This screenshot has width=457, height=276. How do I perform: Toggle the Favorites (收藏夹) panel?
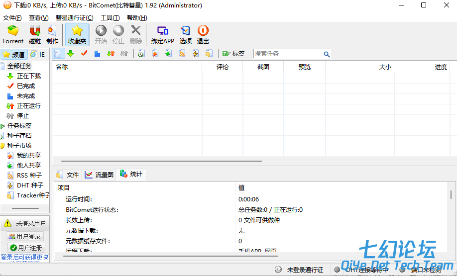tap(77, 35)
